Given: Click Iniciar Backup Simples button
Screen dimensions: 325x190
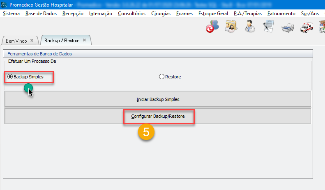Looking at the screenshot, I should click(158, 99).
